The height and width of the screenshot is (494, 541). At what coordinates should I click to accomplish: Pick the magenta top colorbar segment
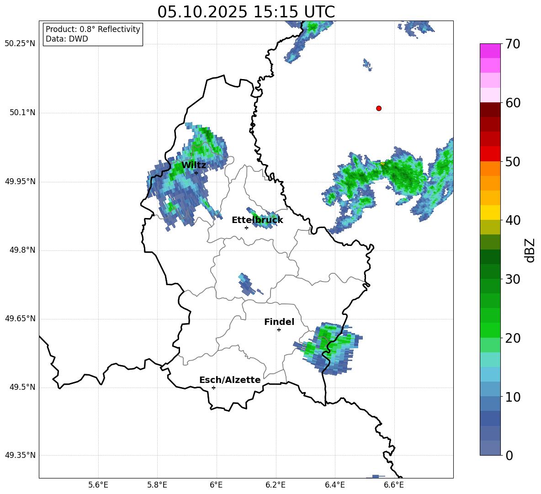tap(490, 51)
